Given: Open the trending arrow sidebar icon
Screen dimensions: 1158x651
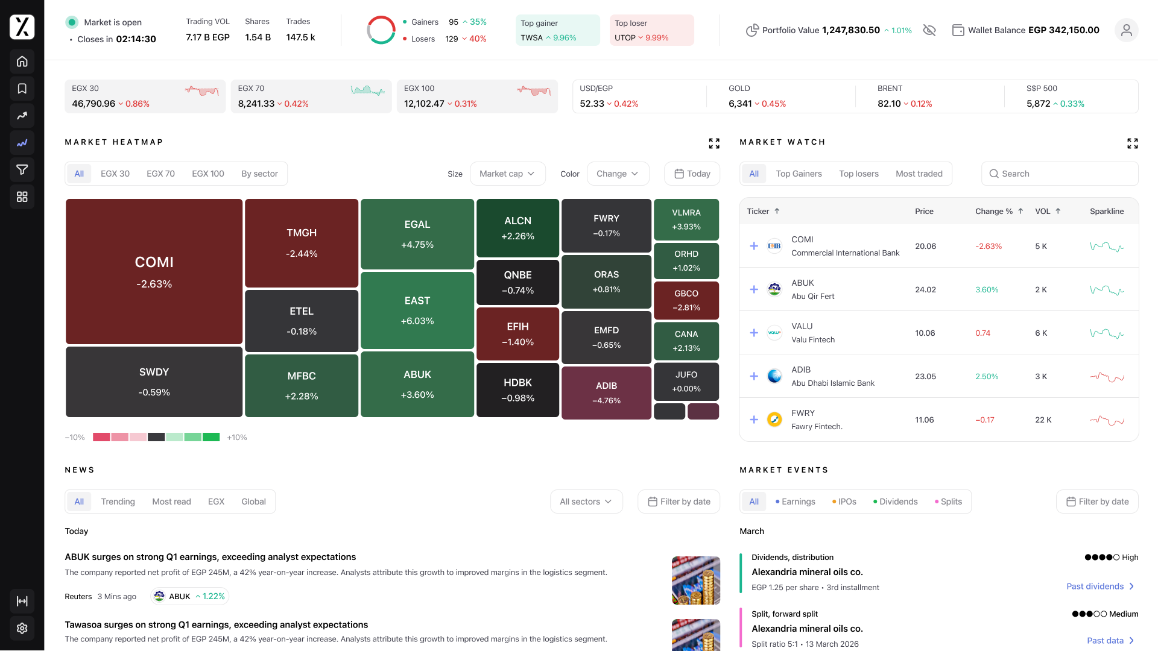Looking at the screenshot, I should [22, 116].
